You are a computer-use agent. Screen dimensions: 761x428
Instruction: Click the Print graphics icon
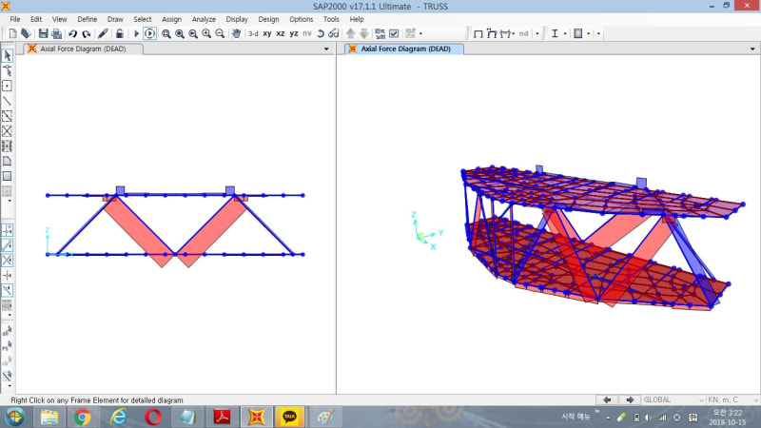click(57, 33)
